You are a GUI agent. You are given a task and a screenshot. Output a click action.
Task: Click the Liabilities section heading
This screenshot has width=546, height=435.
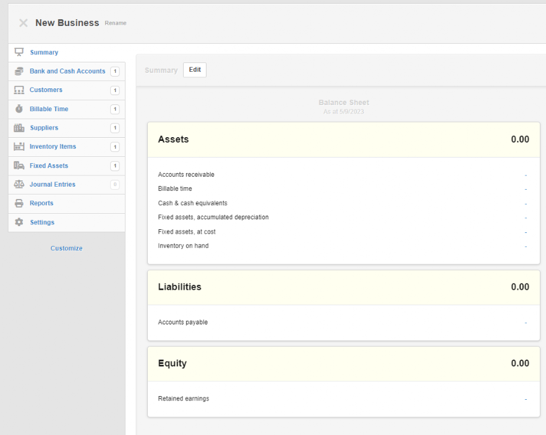coord(180,287)
